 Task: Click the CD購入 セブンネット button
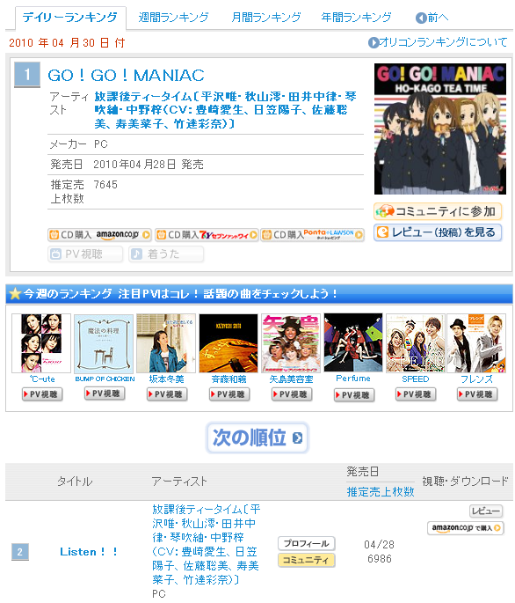[x=207, y=234]
